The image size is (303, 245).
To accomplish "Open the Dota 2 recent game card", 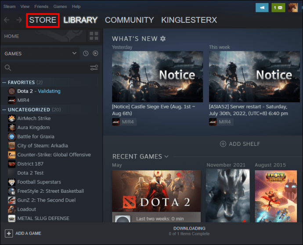I will (156, 196).
